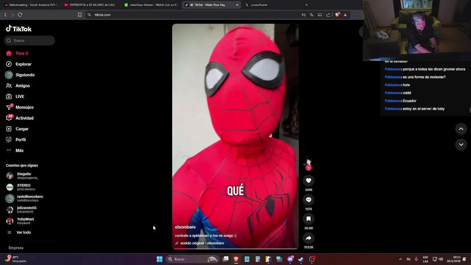Switch to the ENTREVISTA a EX SICARIO tab

91,5
